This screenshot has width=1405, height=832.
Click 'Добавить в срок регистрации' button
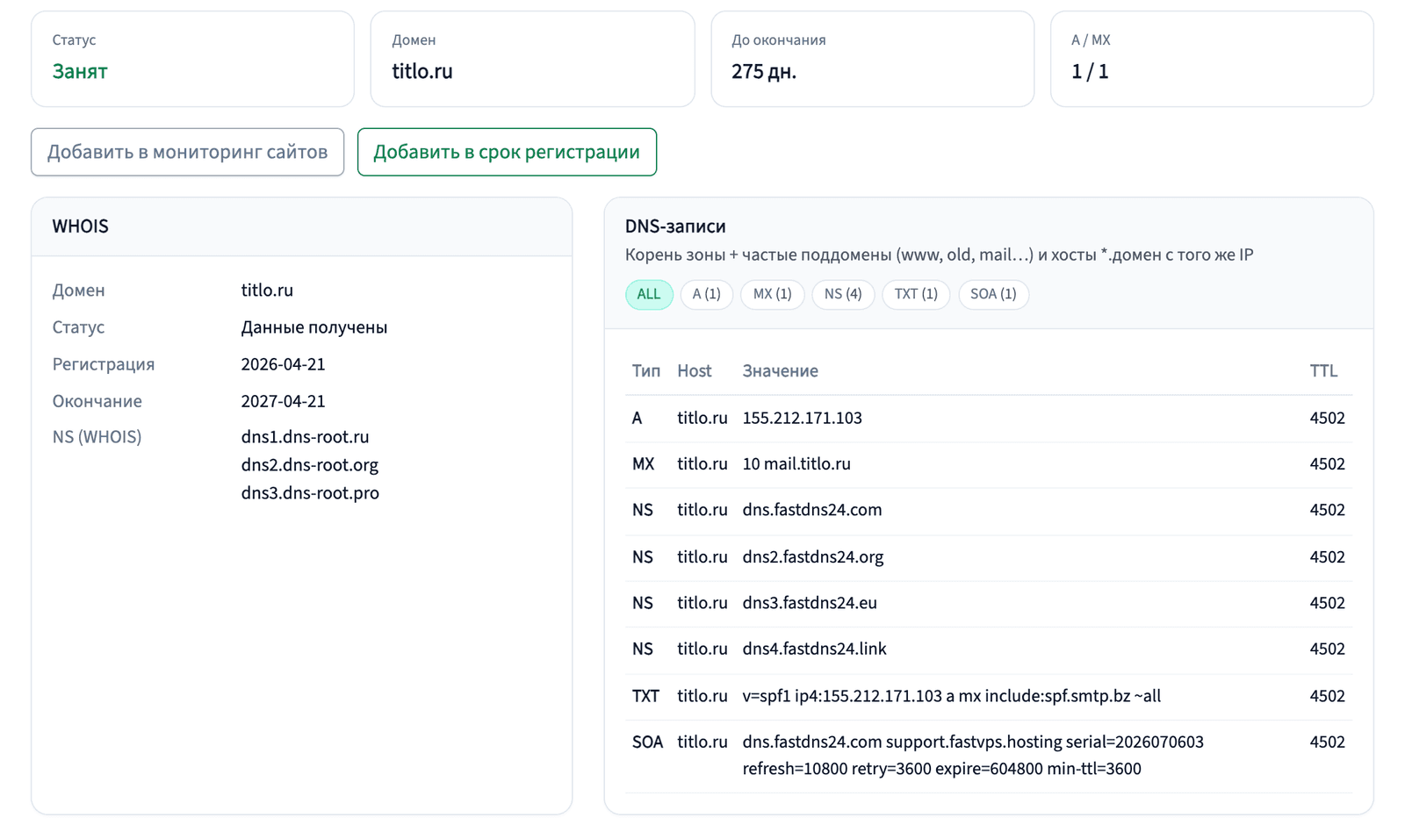pos(507,152)
